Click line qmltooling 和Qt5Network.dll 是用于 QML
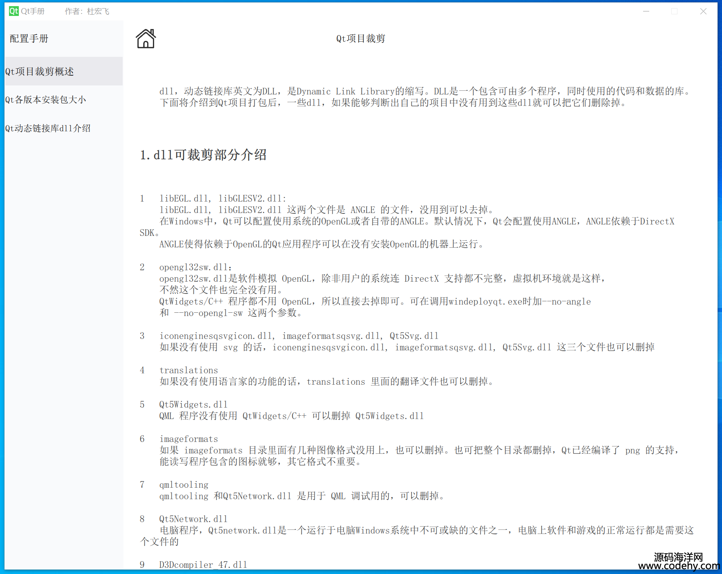Viewport: 722px width, 574px height. (302, 496)
